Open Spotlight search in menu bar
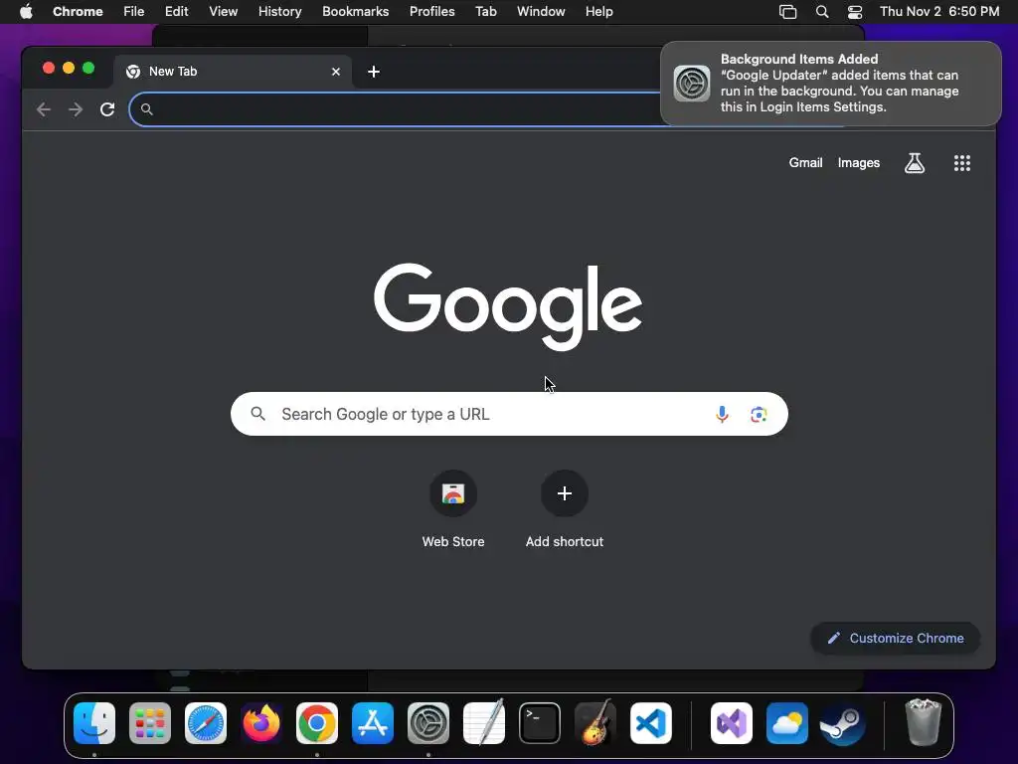Image resolution: width=1018 pixels, height=764 pixels. pos(822,12)
